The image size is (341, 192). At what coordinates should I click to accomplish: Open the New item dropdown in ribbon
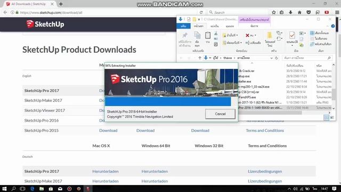tap(279, 33)
